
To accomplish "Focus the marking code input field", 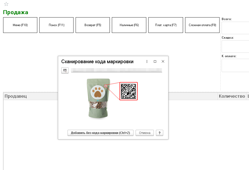I will [x=117, y=70].
